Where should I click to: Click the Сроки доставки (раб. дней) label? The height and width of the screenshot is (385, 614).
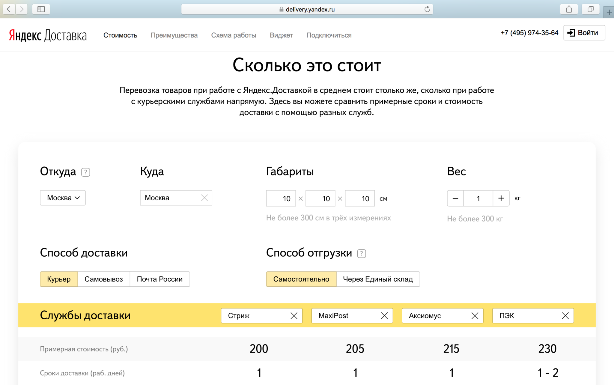(x=82, y=373)
